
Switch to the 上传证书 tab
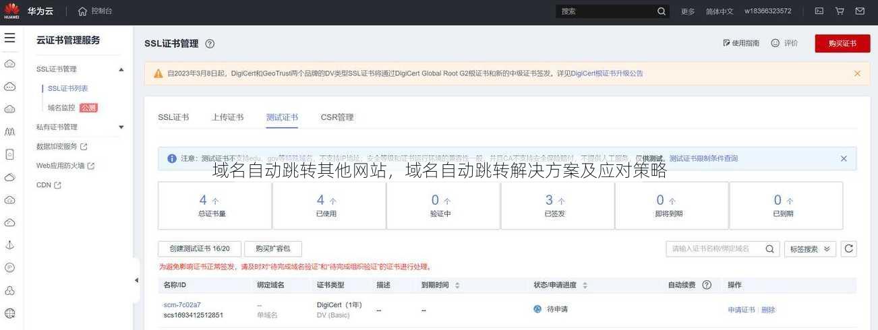[227, 117]
